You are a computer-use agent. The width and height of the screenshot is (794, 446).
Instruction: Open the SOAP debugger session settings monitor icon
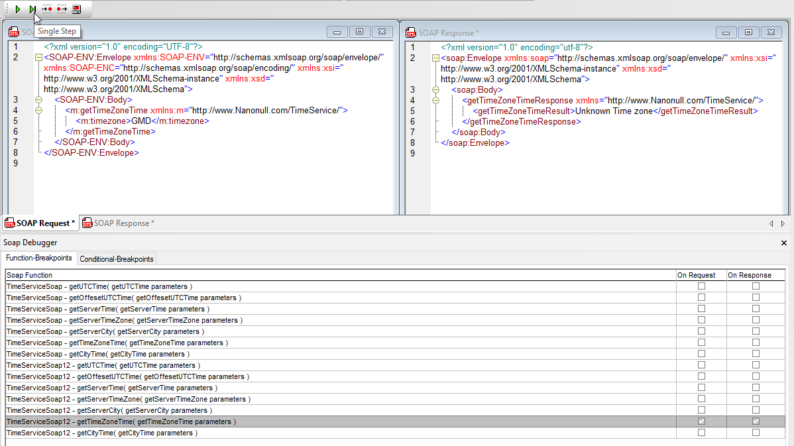[x=76, y=9]
